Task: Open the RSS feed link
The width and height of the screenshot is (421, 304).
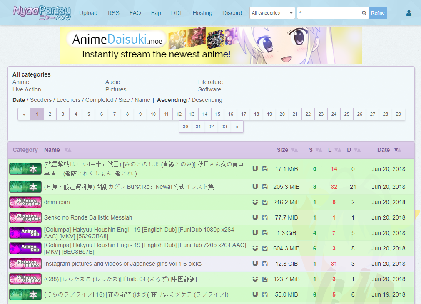Action: point(113,13)
